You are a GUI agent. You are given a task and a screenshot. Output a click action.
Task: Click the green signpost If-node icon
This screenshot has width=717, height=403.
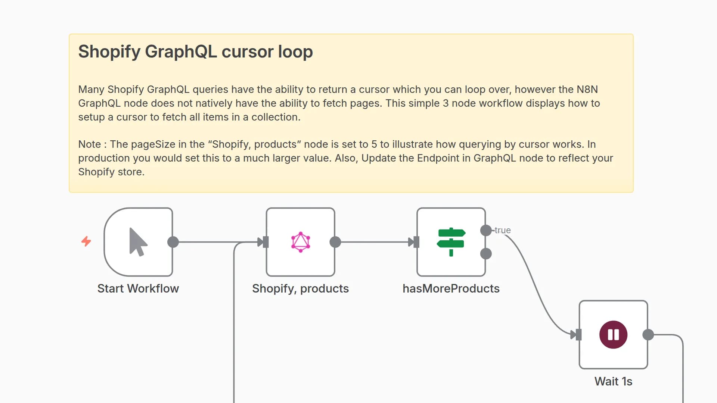pyautogui.click(x=451, y=242)
